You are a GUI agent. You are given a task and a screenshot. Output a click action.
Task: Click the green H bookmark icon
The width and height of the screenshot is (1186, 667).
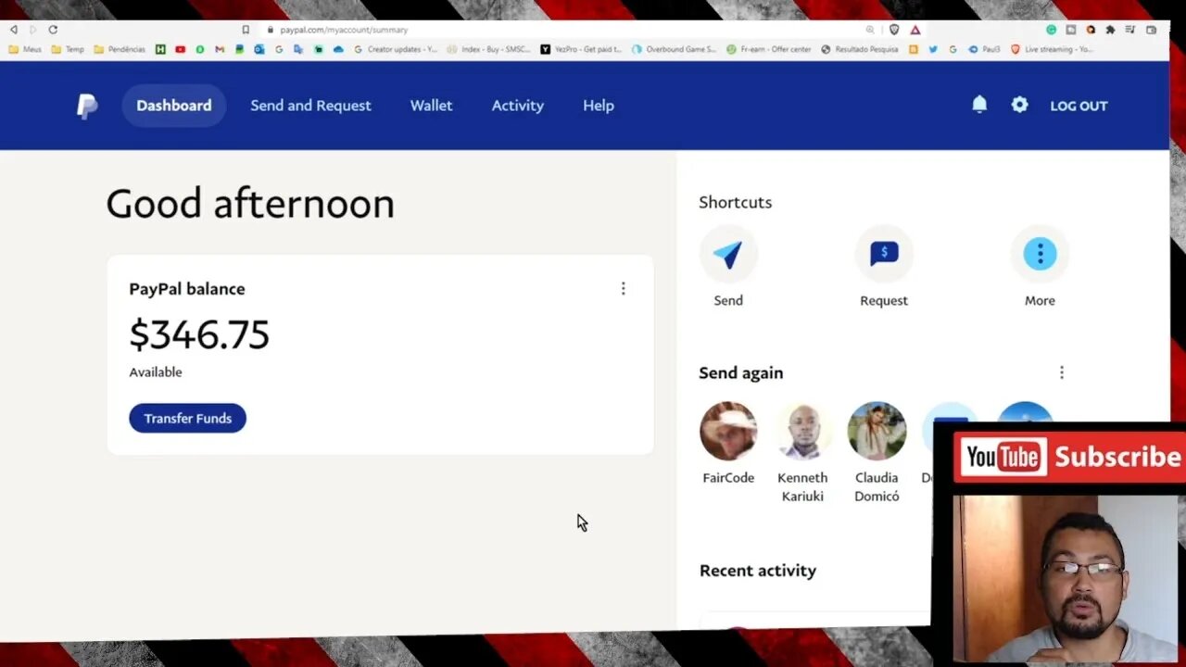pyautogui.click(x=160, y=49)
